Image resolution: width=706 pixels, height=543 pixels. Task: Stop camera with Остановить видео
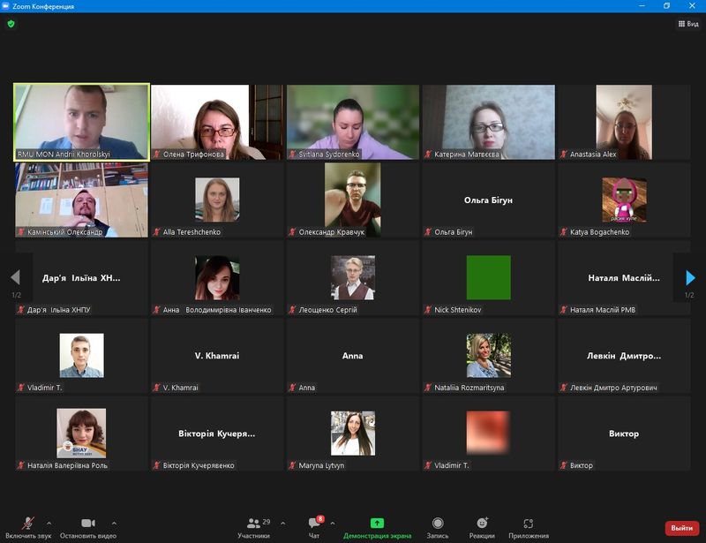coord(88,526)
